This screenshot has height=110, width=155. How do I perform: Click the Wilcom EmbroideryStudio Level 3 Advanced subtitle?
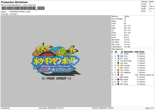pos(18,5)
